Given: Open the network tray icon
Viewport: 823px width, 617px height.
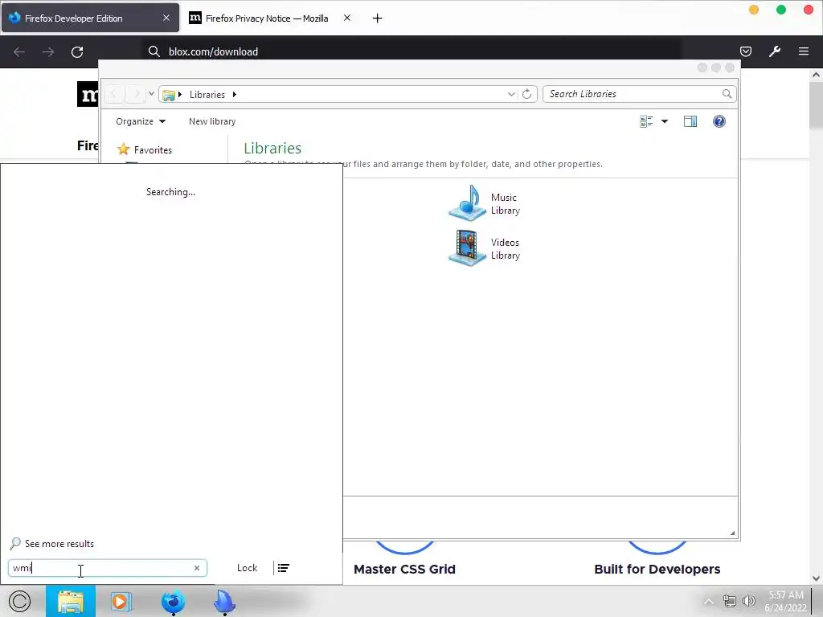Looking at the screenshot, I should (730, 601).
